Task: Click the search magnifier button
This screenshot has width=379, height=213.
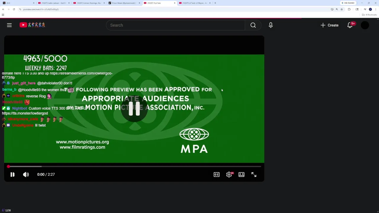Action: point(253,25)
